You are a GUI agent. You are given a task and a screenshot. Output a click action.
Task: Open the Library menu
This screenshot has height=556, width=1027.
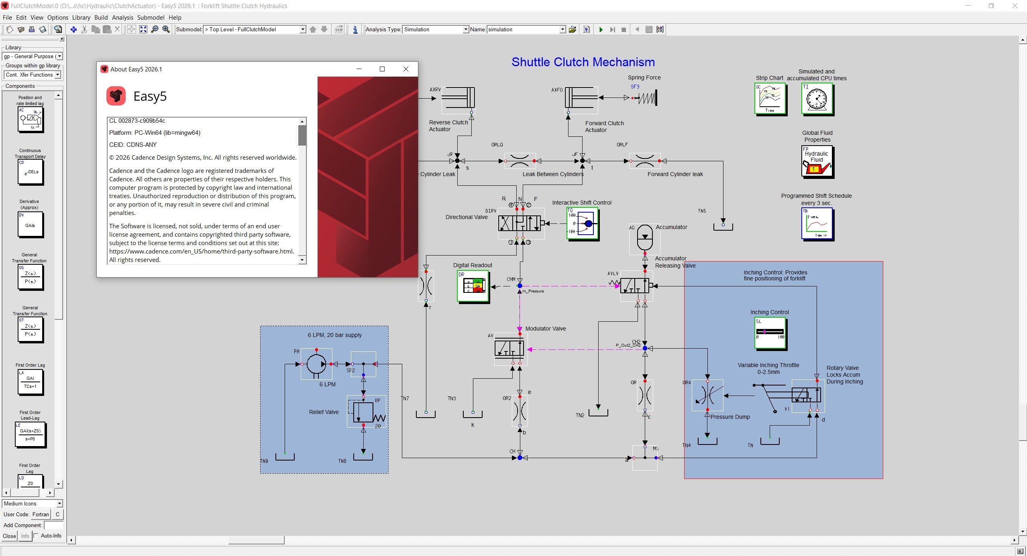(x=81, y=18)
